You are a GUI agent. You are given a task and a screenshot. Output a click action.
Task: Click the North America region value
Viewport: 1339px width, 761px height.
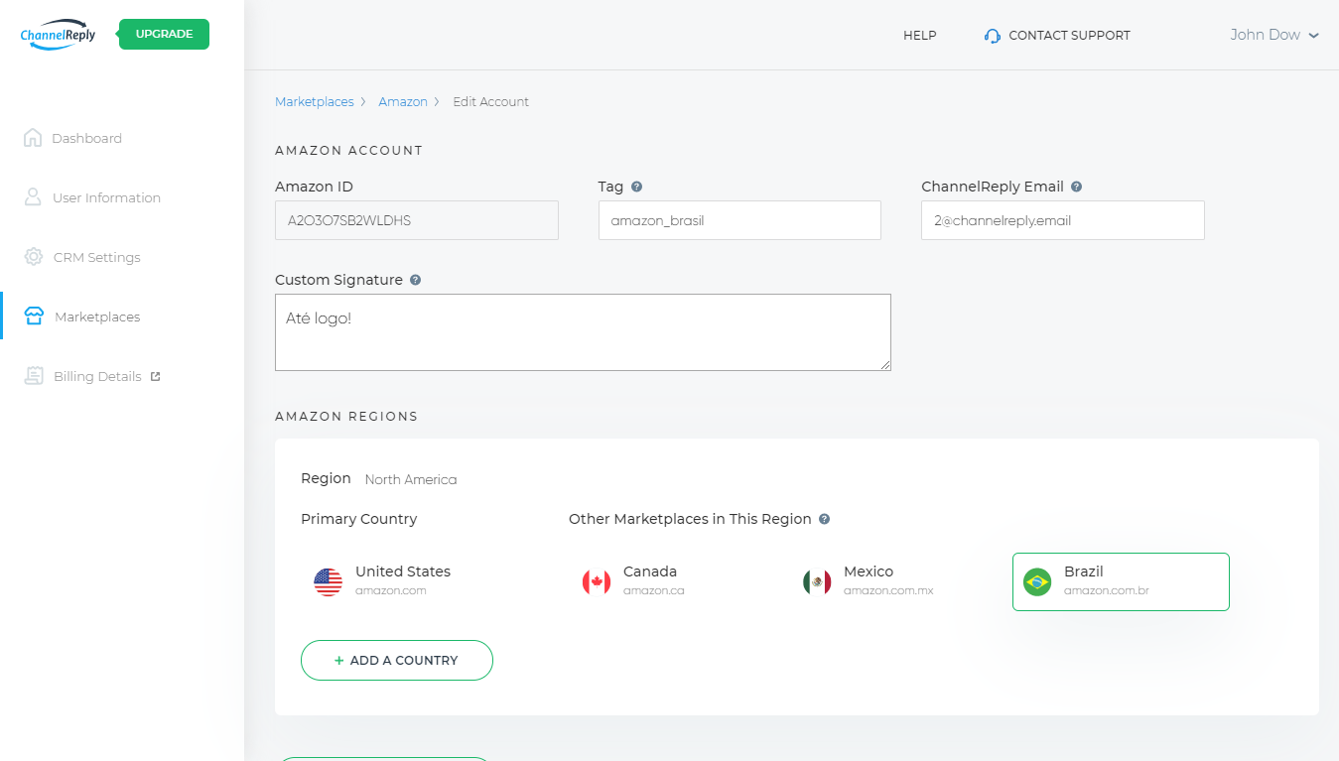411,479
